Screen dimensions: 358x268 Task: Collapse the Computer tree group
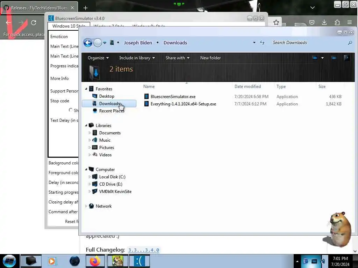86,169
